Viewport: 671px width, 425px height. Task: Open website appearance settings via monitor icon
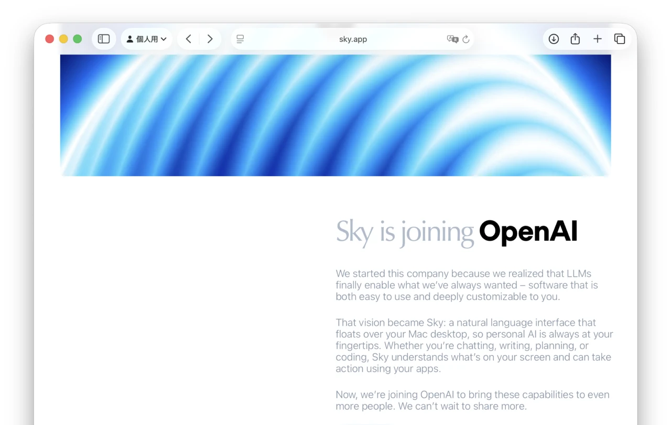coord(240,38)
